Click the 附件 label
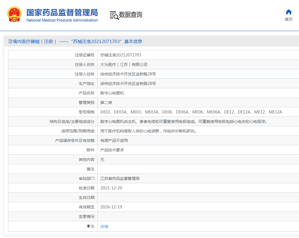 pos(91,150)
